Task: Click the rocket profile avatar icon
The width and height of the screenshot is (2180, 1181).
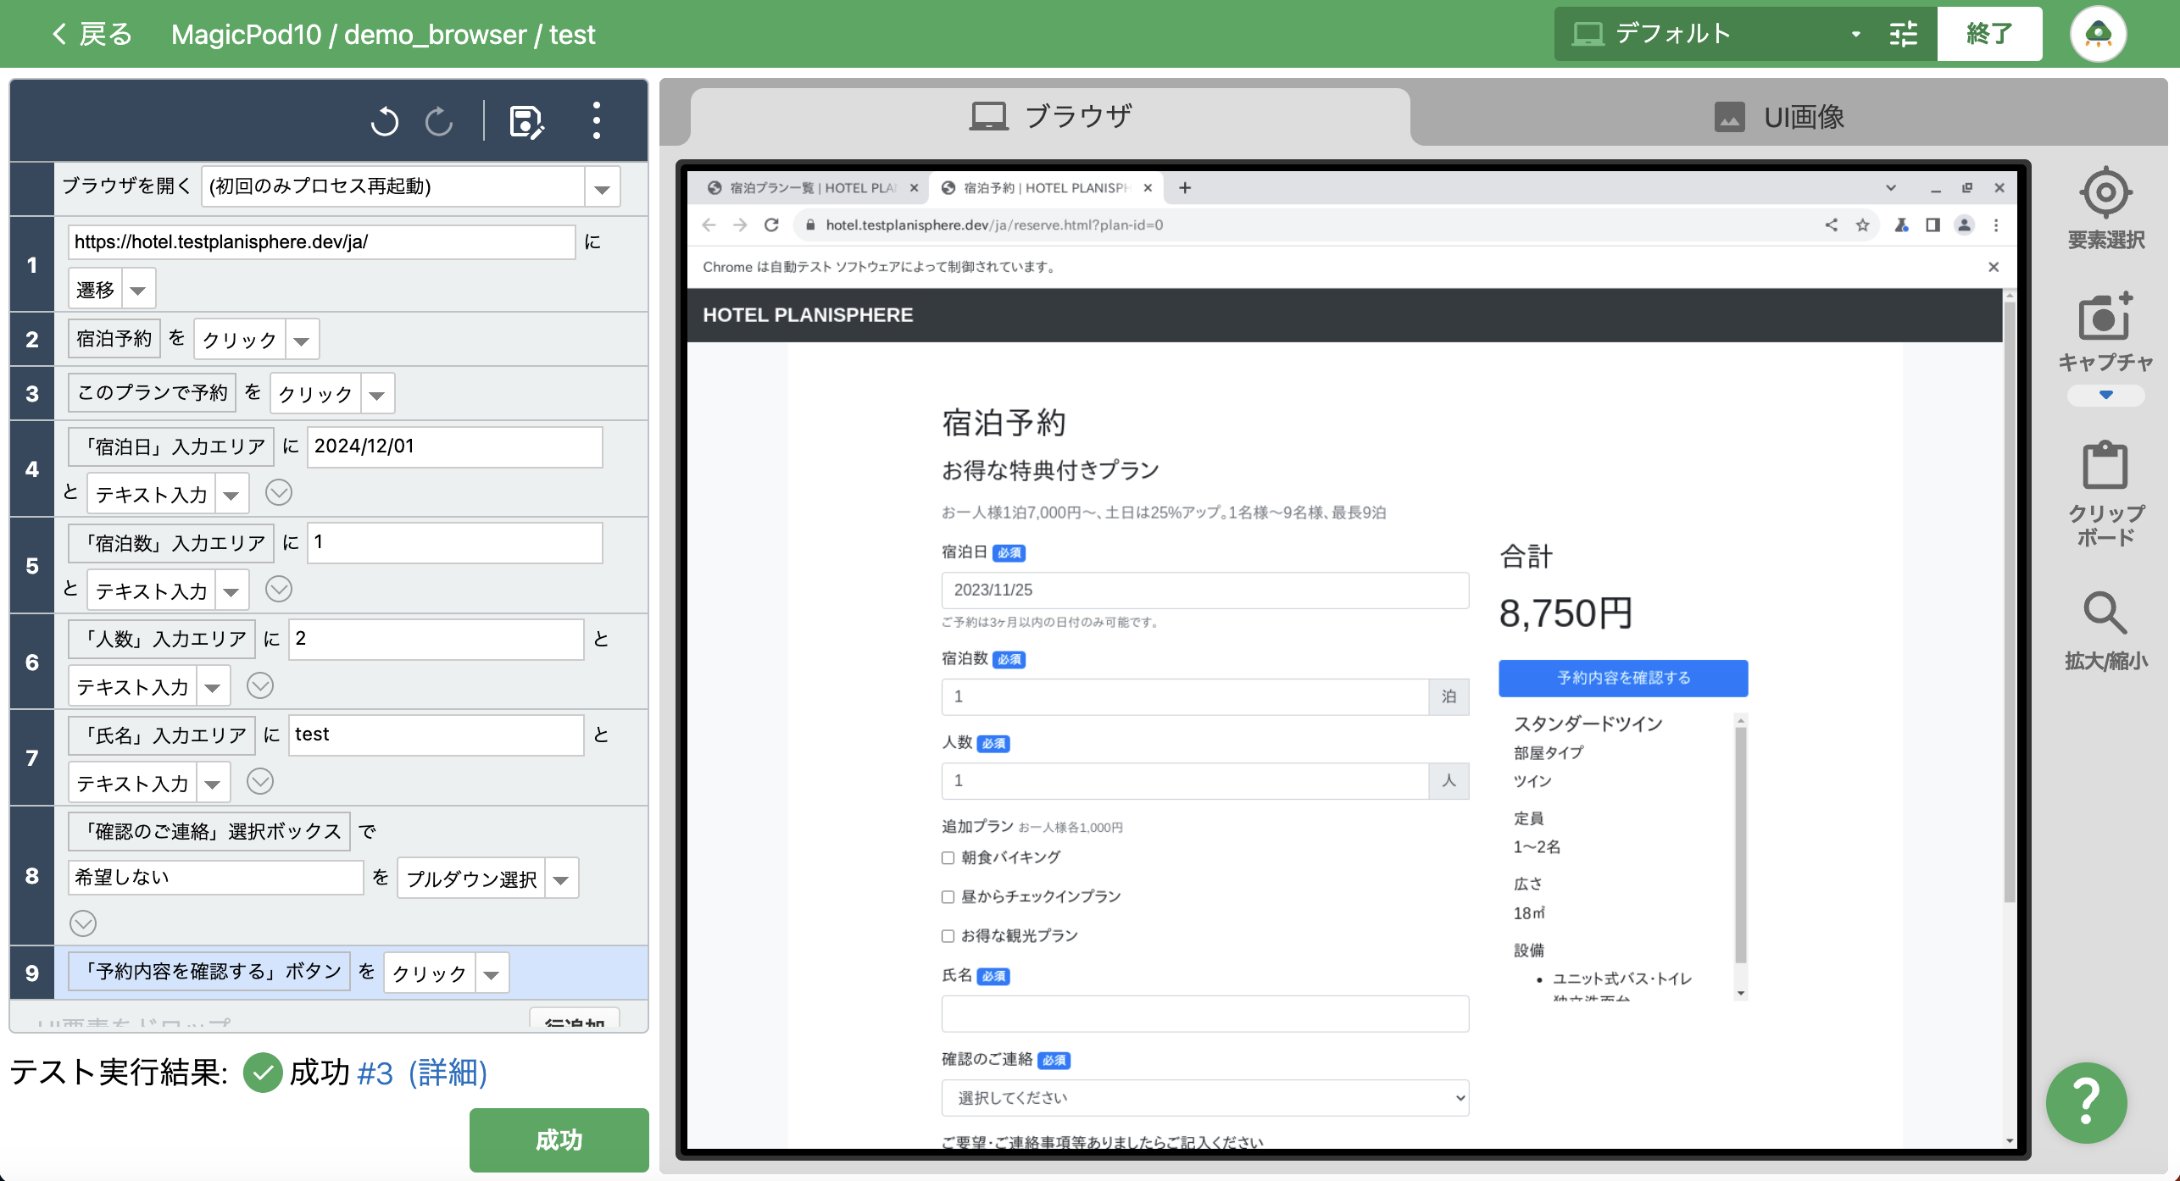Action: point(2098,34)
